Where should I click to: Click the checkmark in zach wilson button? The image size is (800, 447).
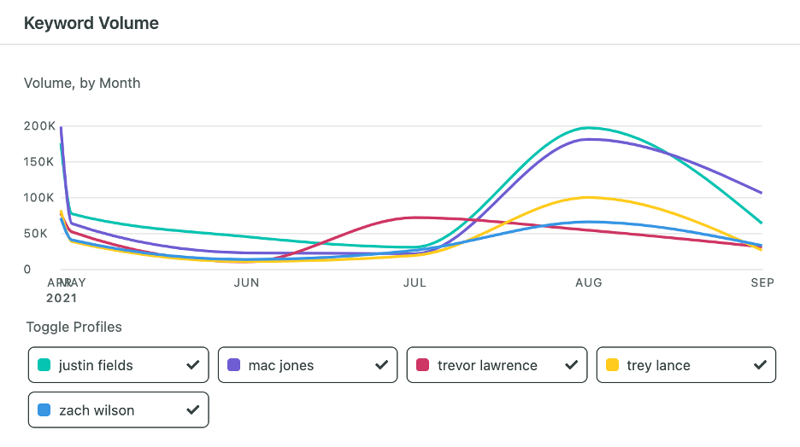(192, 410)
